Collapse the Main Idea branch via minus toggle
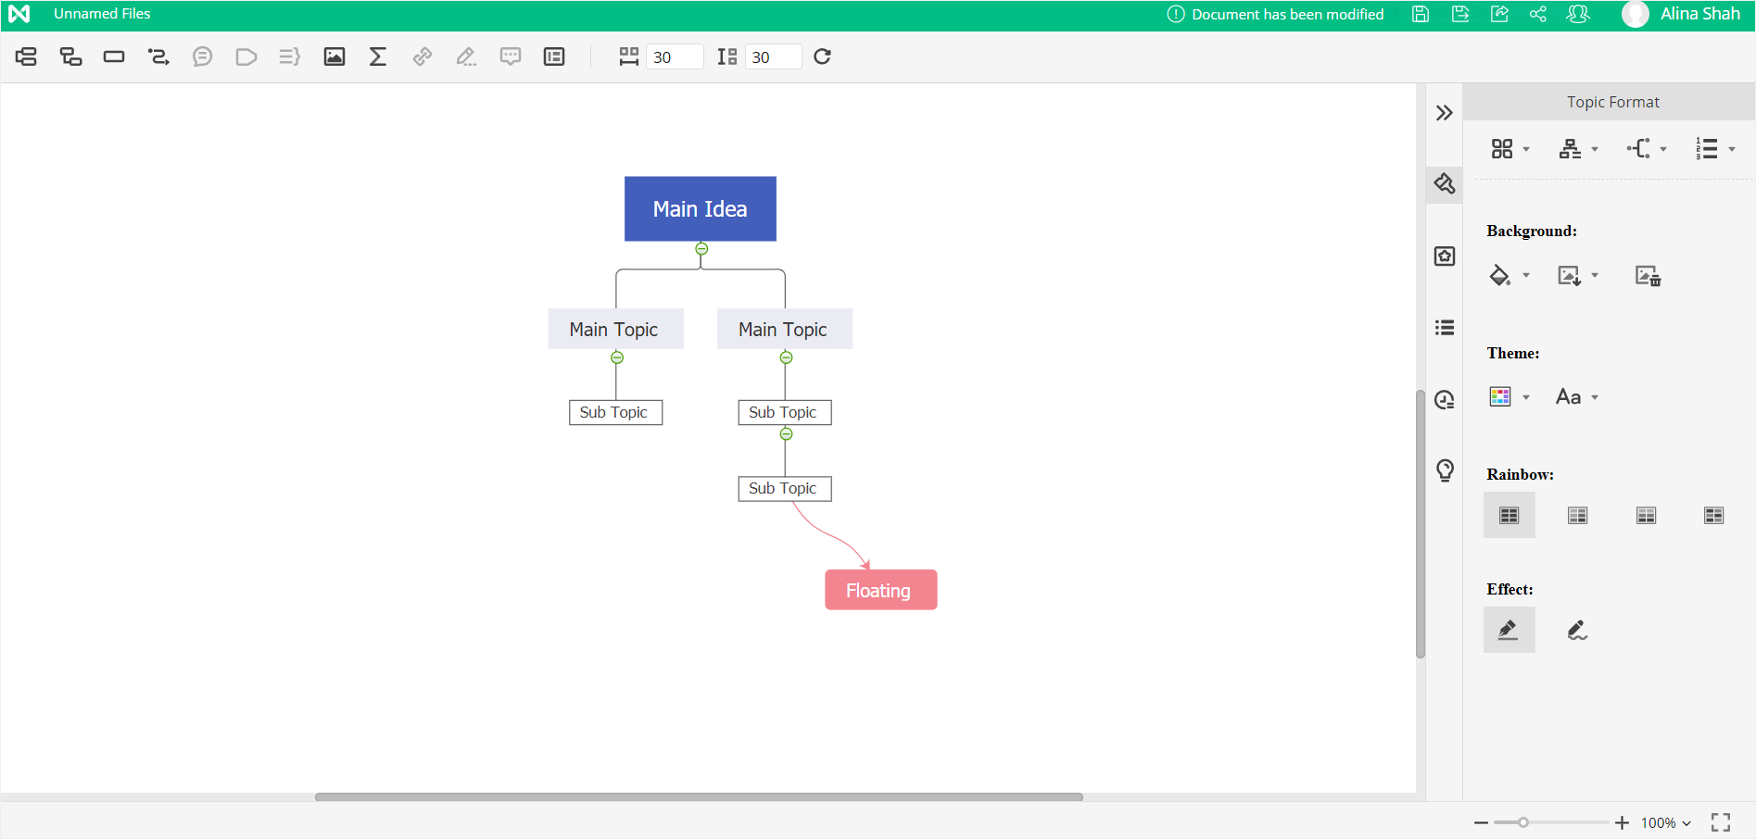1756x839 pixels. [x=701, y=248]
